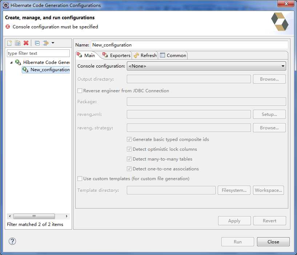Viewport: 297px width, 255px height.
Task: Select New_configuration in the tree
Action: (46, 70)
